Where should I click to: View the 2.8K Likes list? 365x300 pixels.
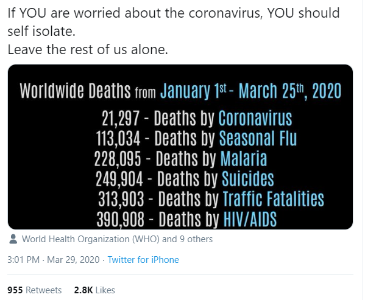point(94,290)
